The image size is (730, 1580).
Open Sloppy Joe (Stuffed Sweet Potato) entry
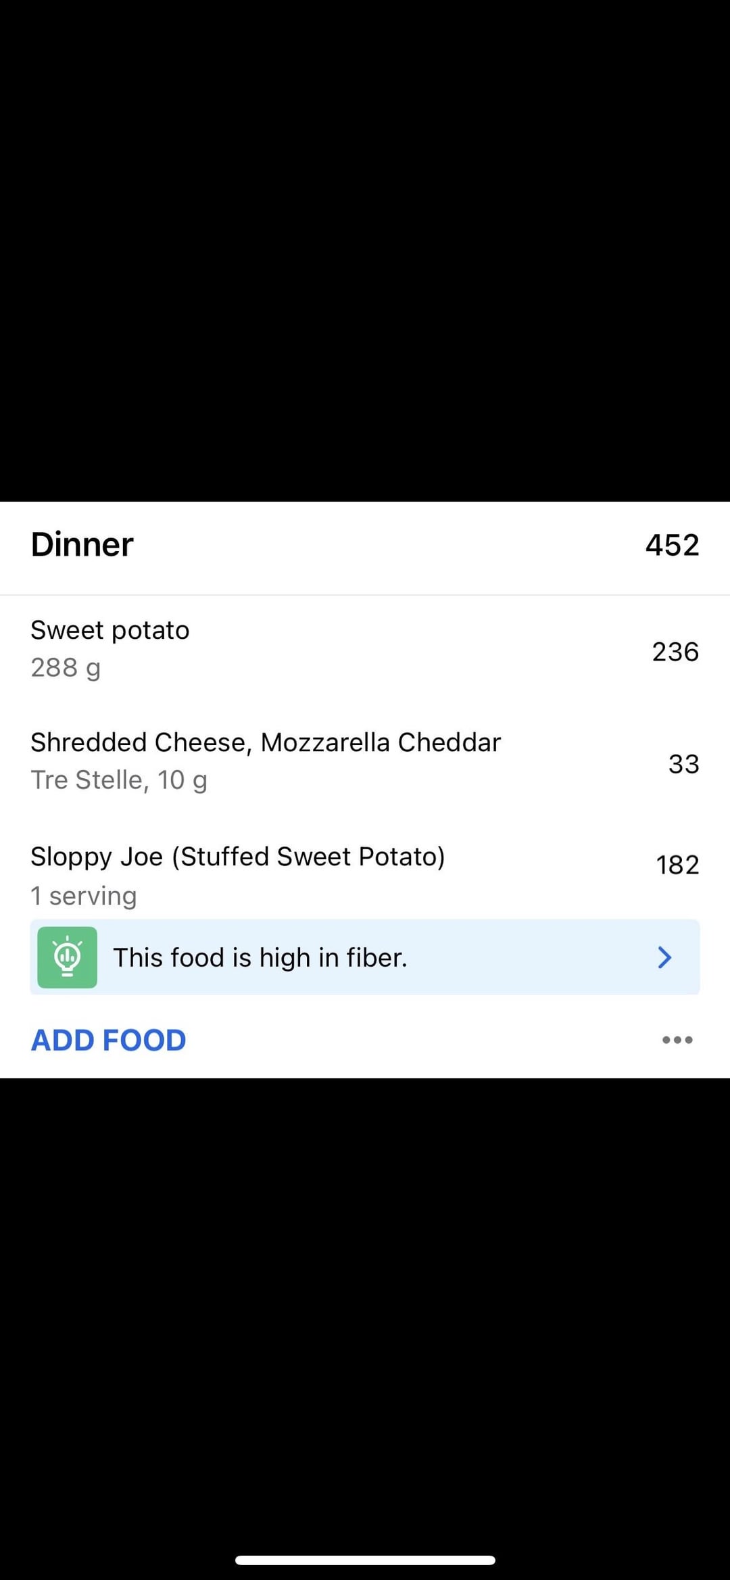pos(238,857)
